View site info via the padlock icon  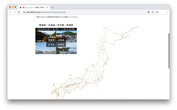click(x=24, y=12)
